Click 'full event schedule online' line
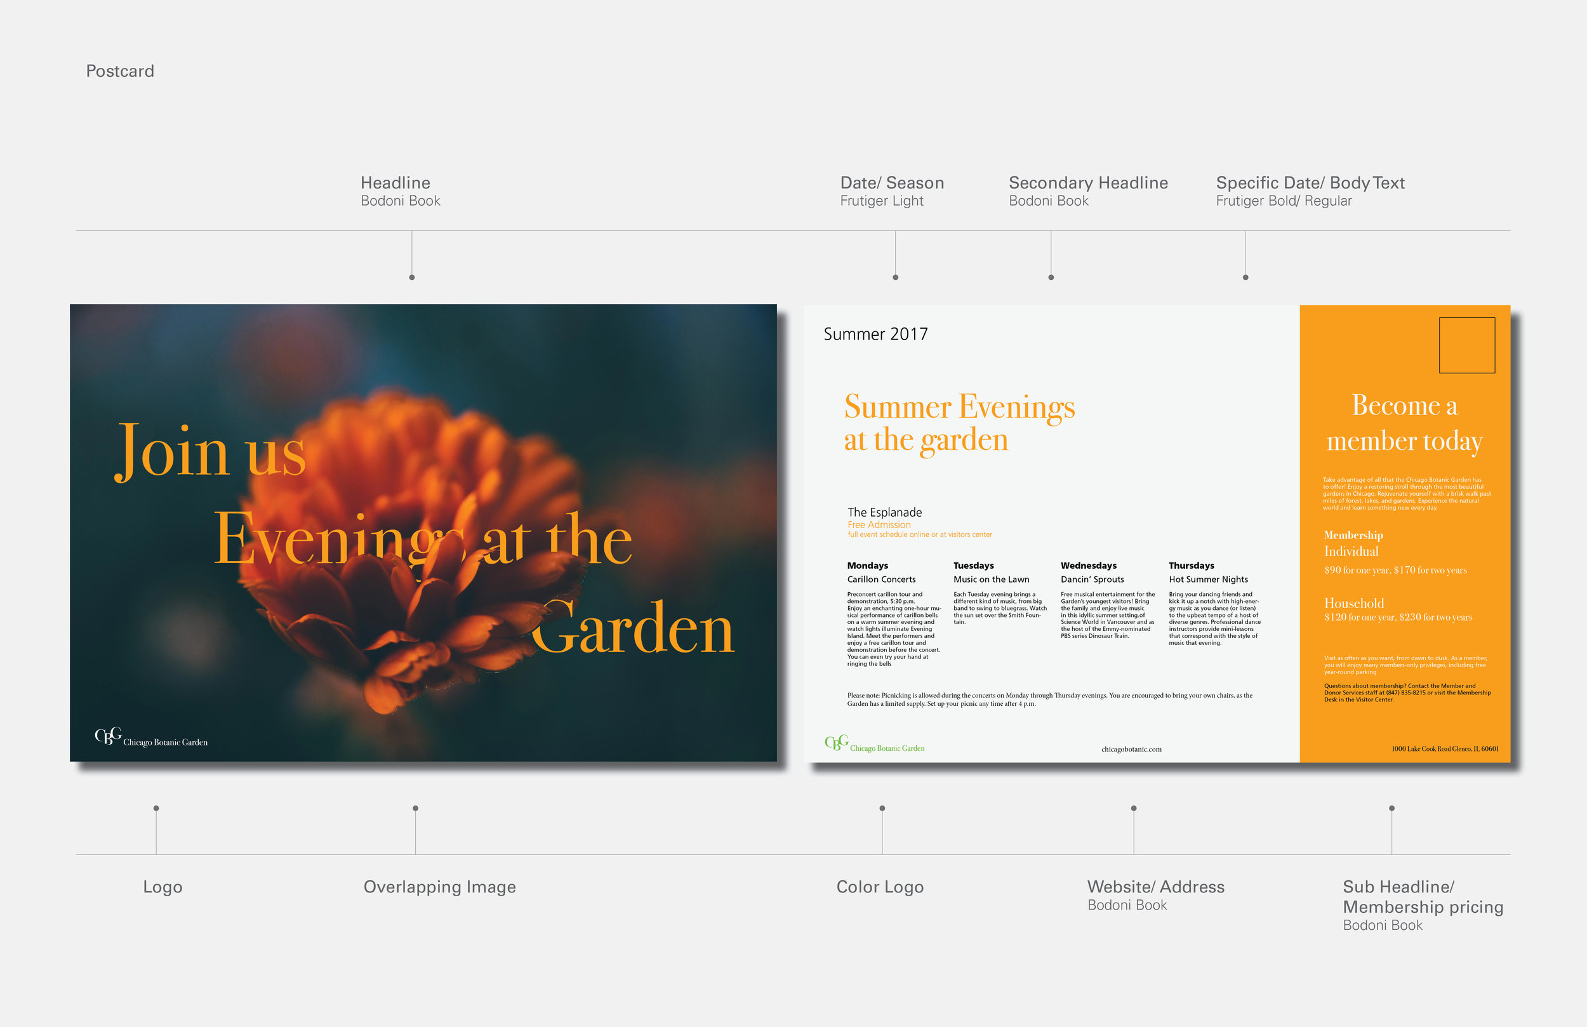 click(920, 535)
